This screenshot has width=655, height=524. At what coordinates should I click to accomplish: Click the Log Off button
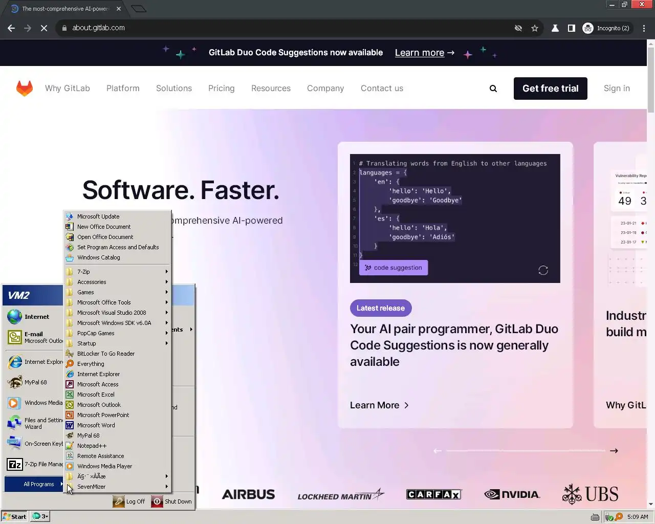click(129, 501)
